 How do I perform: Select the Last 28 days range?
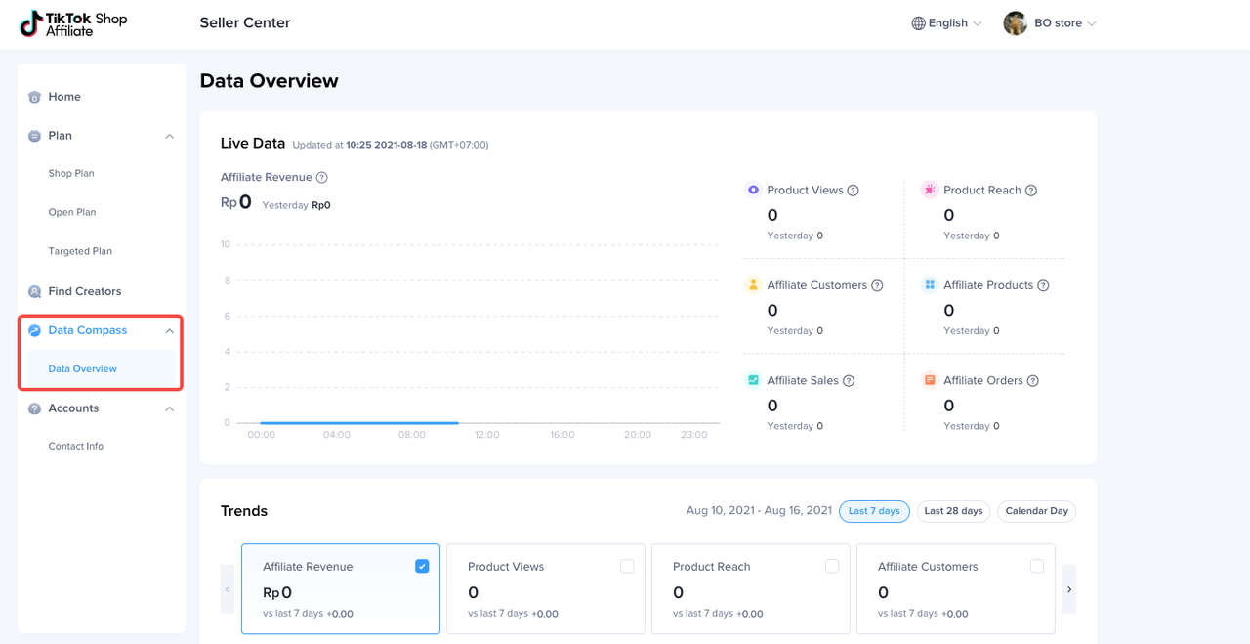click(x=953, y=511)
